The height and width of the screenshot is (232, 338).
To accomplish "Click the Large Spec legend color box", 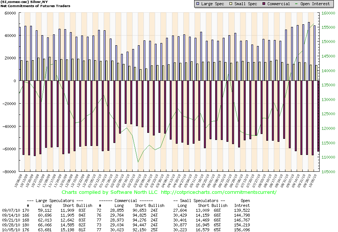I will tap(198, 4).
